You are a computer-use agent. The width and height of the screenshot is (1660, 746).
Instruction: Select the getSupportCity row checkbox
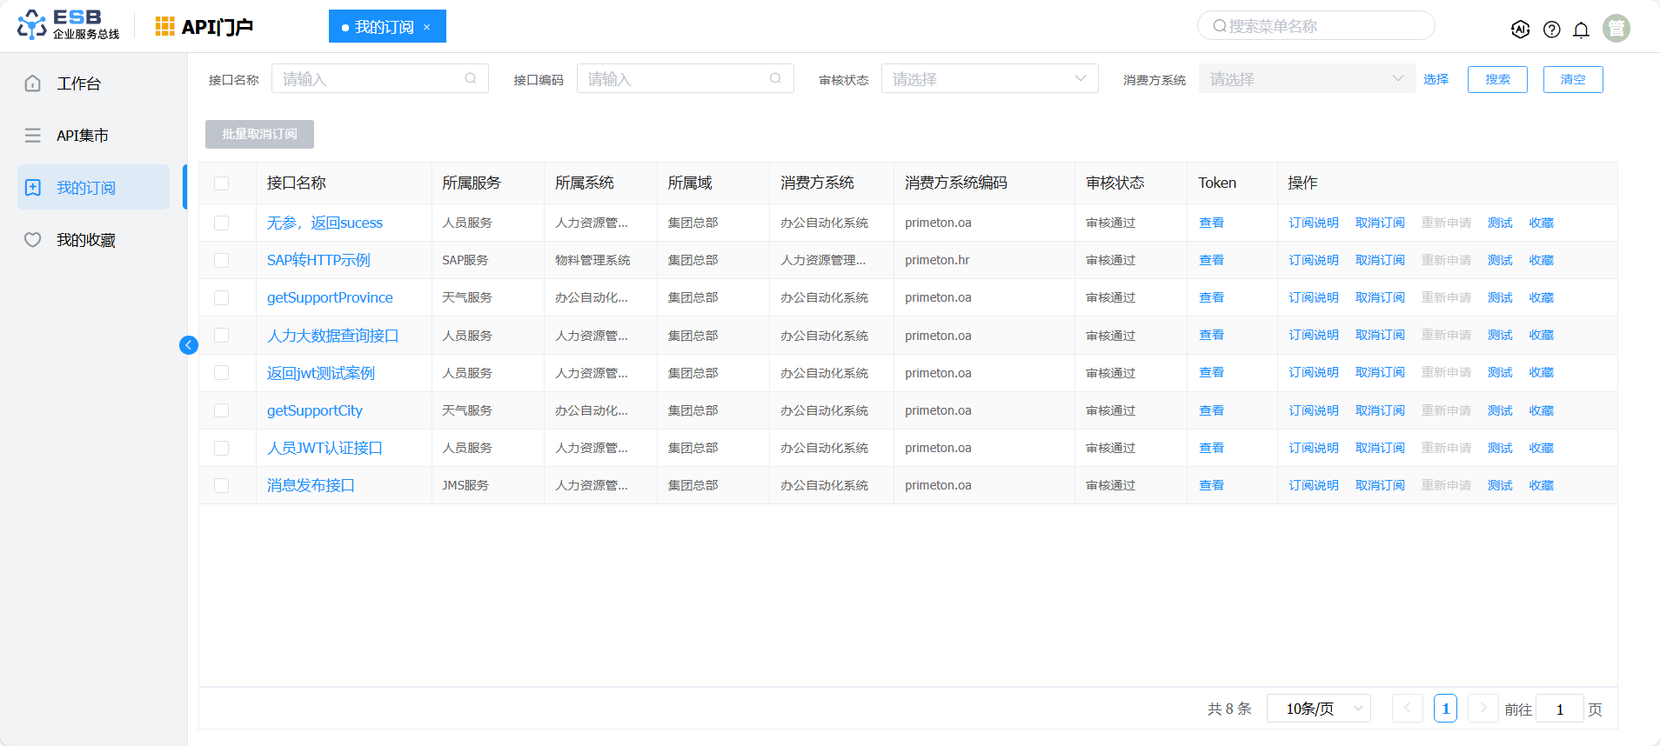click(222, 410)
